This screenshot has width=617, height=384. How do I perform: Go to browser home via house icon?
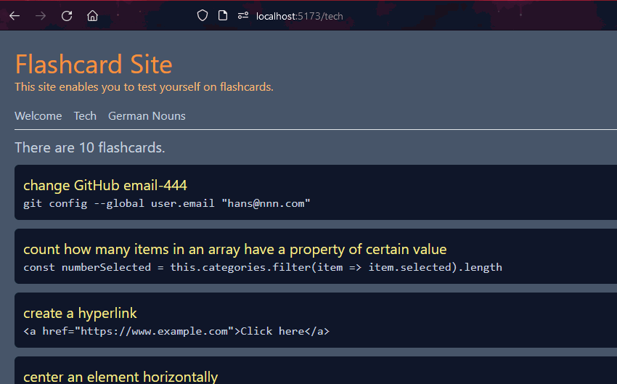92,16
